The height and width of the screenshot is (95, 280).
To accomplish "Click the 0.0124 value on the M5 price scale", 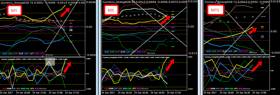I will [x=192, y=2].
